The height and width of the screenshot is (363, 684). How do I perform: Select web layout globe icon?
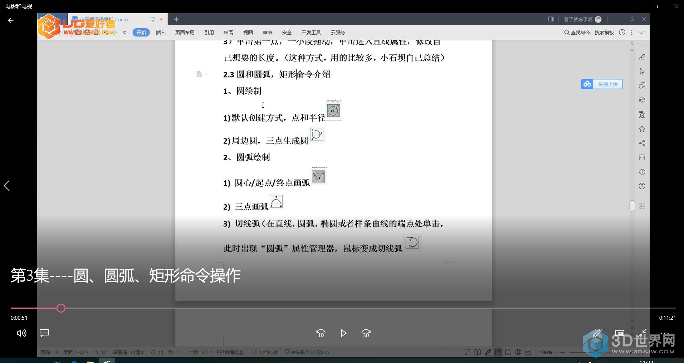pos(518,352)
